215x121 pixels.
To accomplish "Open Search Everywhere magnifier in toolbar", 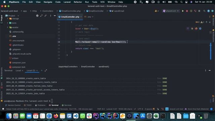I will [204, 11].
